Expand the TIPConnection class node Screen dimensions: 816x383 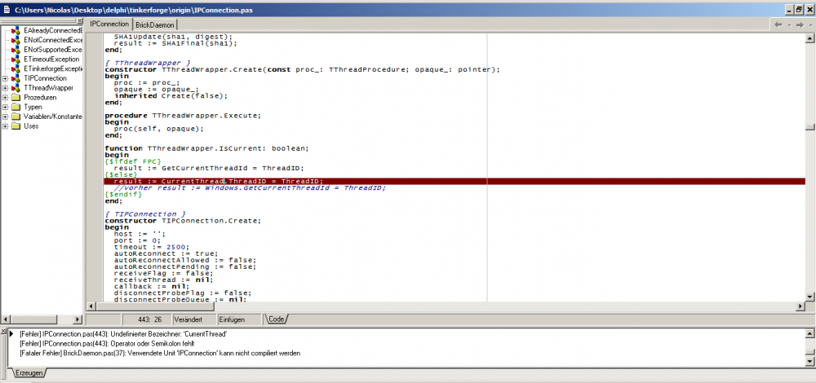coord(5,78)
